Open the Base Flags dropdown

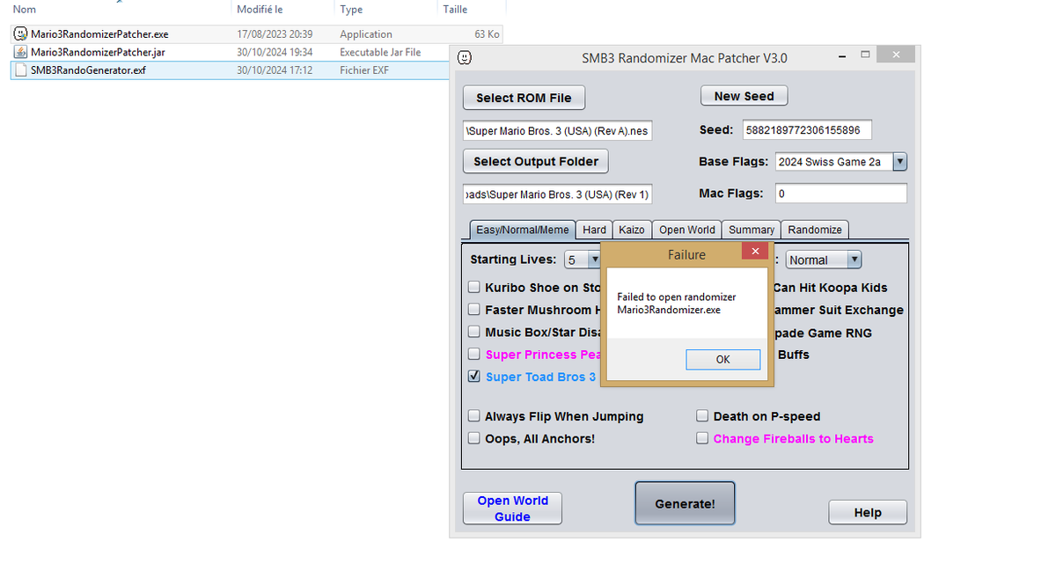(x=899, y=162)
